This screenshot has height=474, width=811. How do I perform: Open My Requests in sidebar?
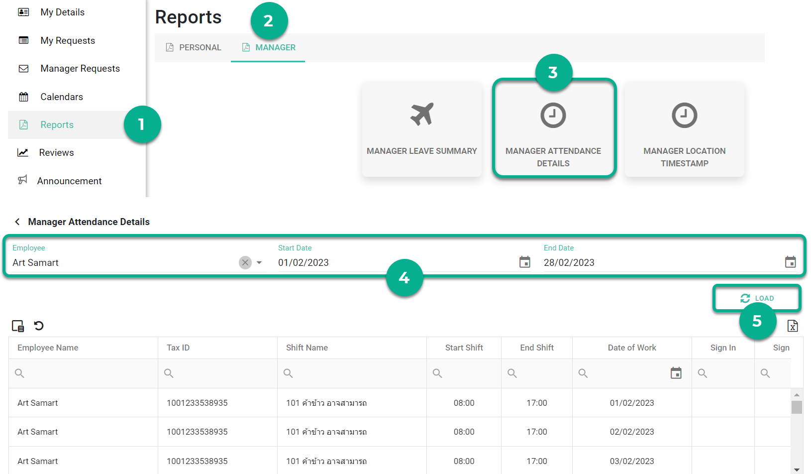pos(67,40)
